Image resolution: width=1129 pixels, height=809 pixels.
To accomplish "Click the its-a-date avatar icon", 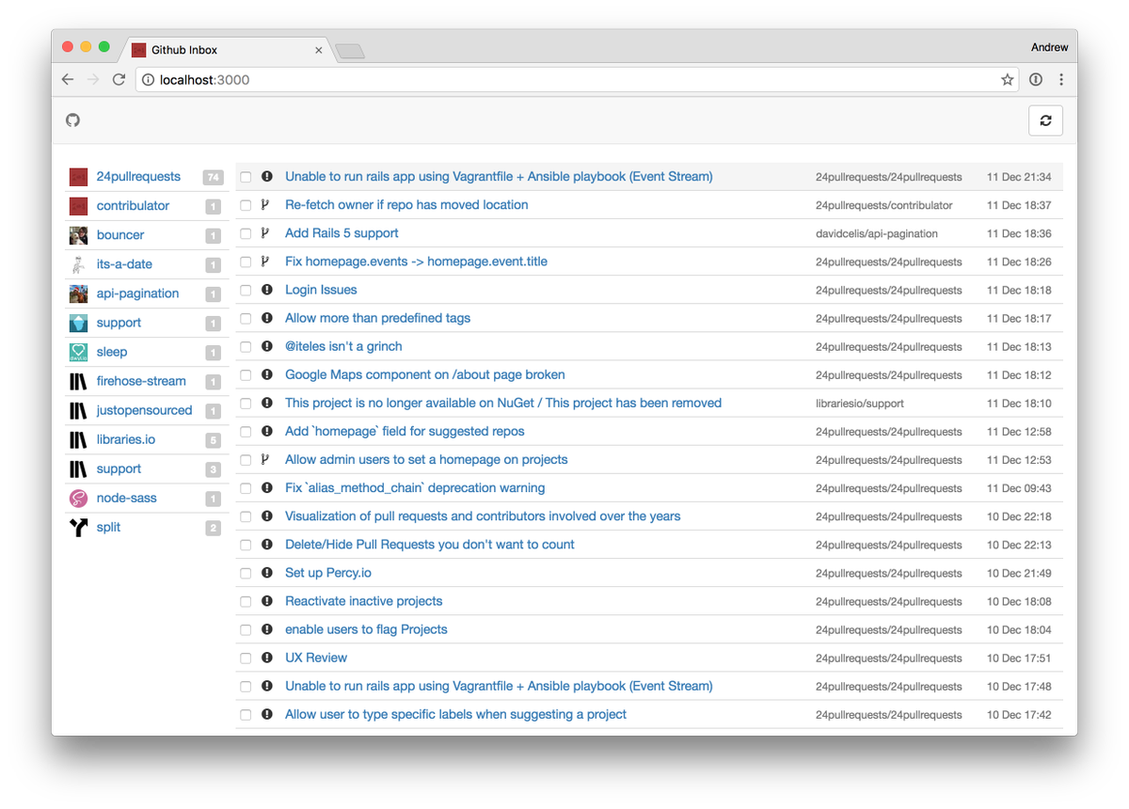I will pyautogui.click(x=78, y=264).
